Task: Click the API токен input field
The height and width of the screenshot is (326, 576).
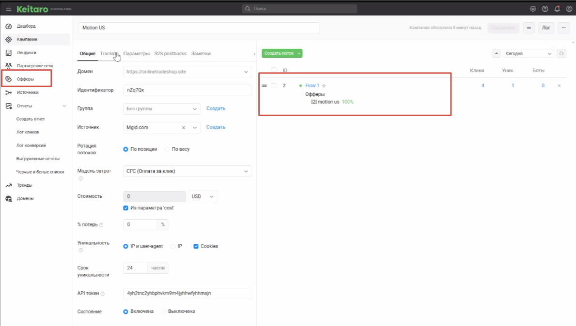Action: click(187, 294)
